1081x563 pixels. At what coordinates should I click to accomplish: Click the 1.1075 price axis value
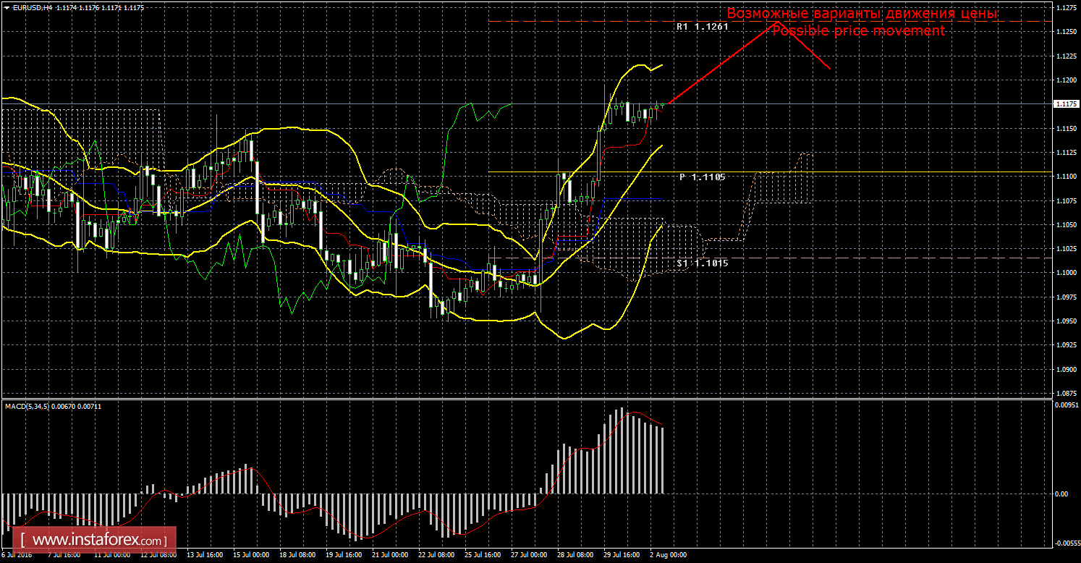(x=1067, y=200)
